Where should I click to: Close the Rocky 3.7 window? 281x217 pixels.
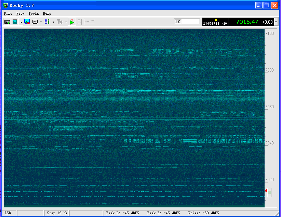click(x=275, y=5)
